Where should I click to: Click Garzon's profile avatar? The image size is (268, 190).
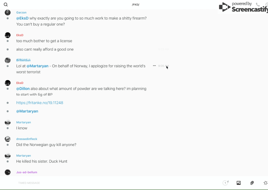[x=8, y=12]
